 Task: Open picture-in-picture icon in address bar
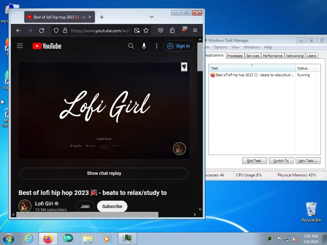[x=137, y=31]
